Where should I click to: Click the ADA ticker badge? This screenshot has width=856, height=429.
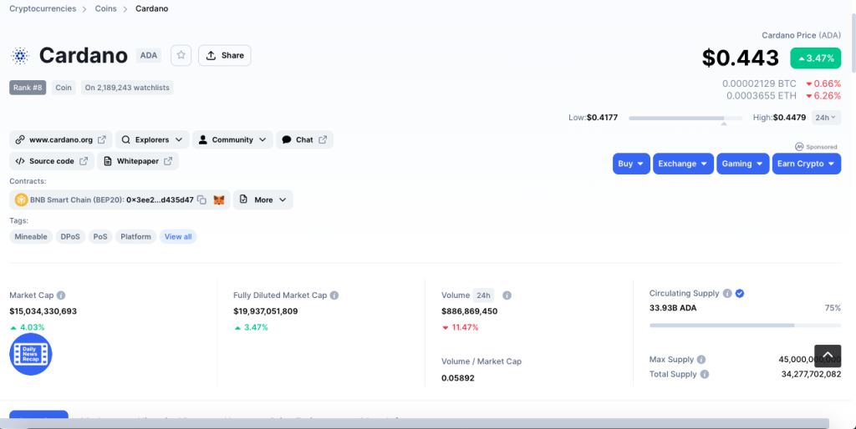coord(149,55)
